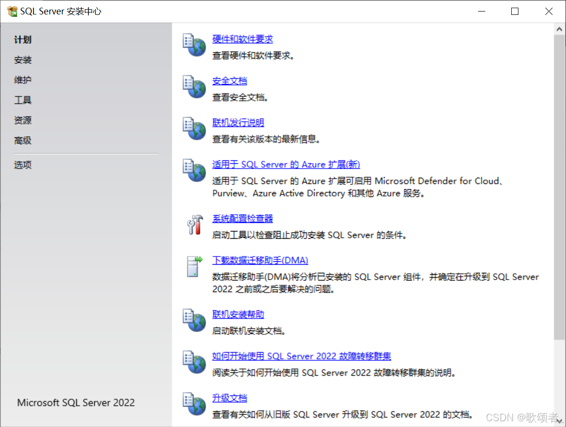The image size is (566, 427).
Task: Open the 联机安装帮助 link
Action: pos(238,315)
